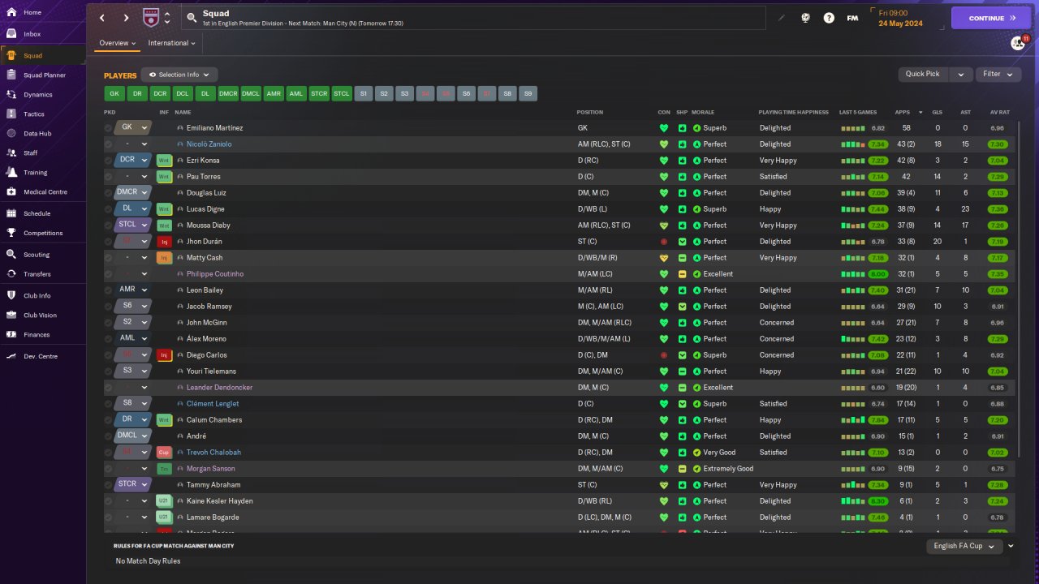The width and height of the screenshot is (1039, 584).
Task: Go back with the left arrow
Action: 102,18
